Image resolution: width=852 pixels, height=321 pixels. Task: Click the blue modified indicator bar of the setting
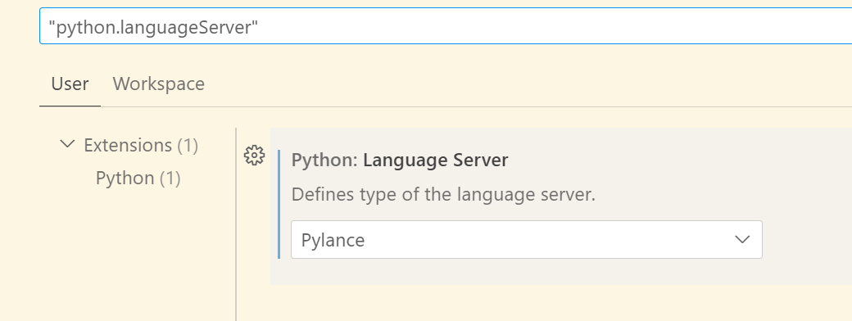click(x=279, y=204)
